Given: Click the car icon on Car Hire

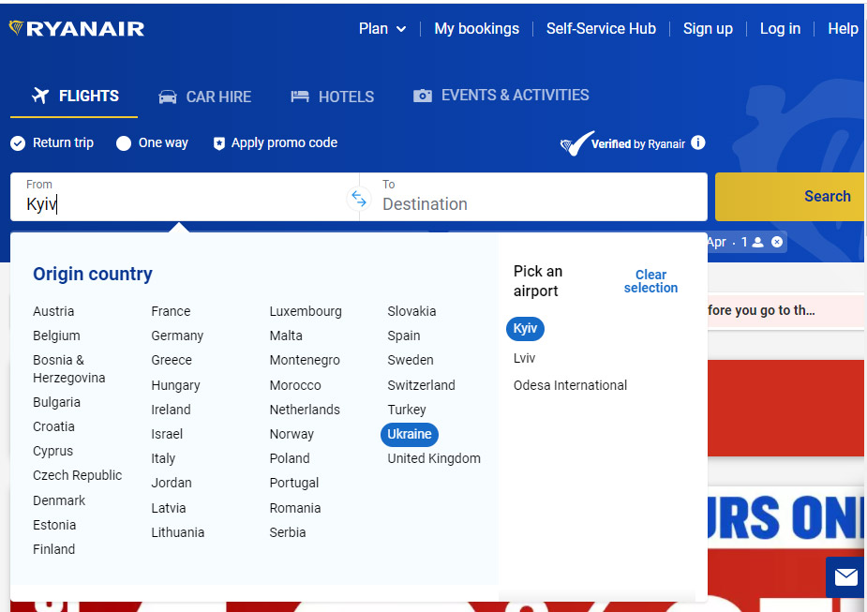Looking at the screenshot, I should pos(167,96).
